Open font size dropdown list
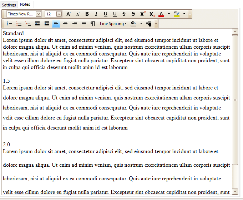243x200 pixels. coord(59,14)
